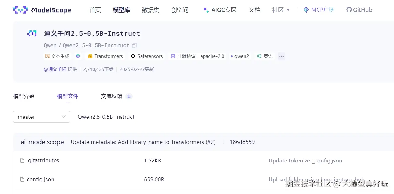Click the Qwen model avatar icon

coord(32,34)
